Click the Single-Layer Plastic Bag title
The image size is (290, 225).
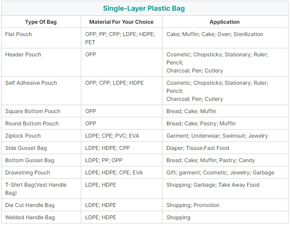144,8
